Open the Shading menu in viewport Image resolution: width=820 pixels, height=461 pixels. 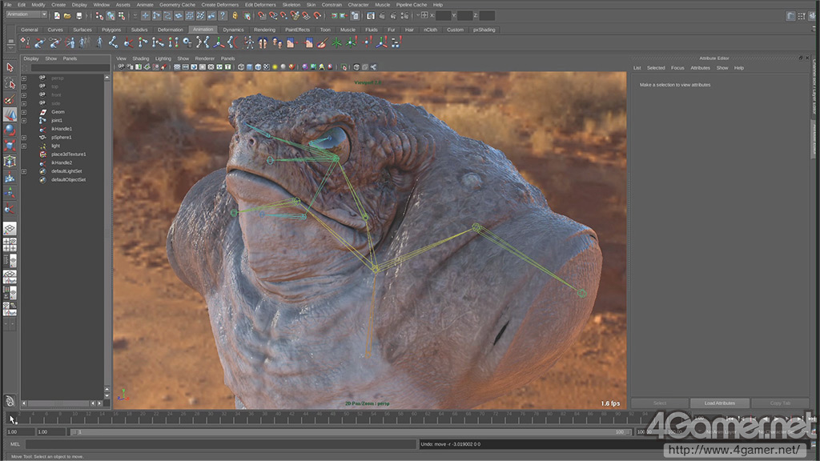tap(140, 58)
